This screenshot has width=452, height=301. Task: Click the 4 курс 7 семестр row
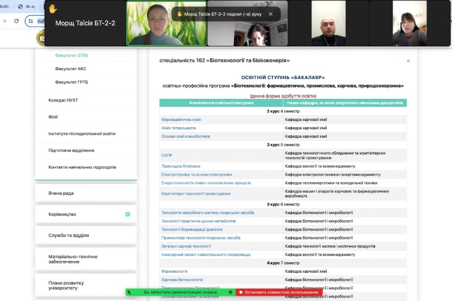pyautogui.click(x=283, y=263)
